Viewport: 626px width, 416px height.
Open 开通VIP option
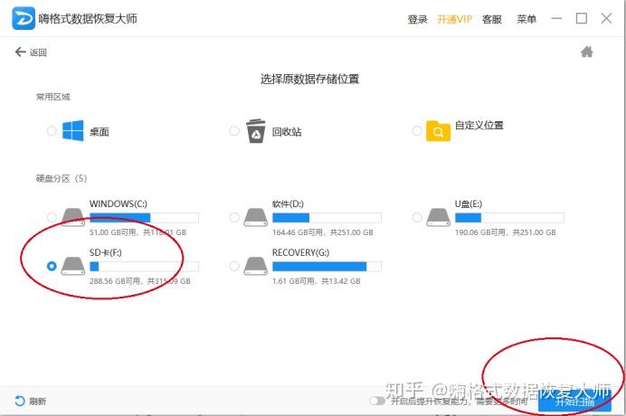click(454, 19)
